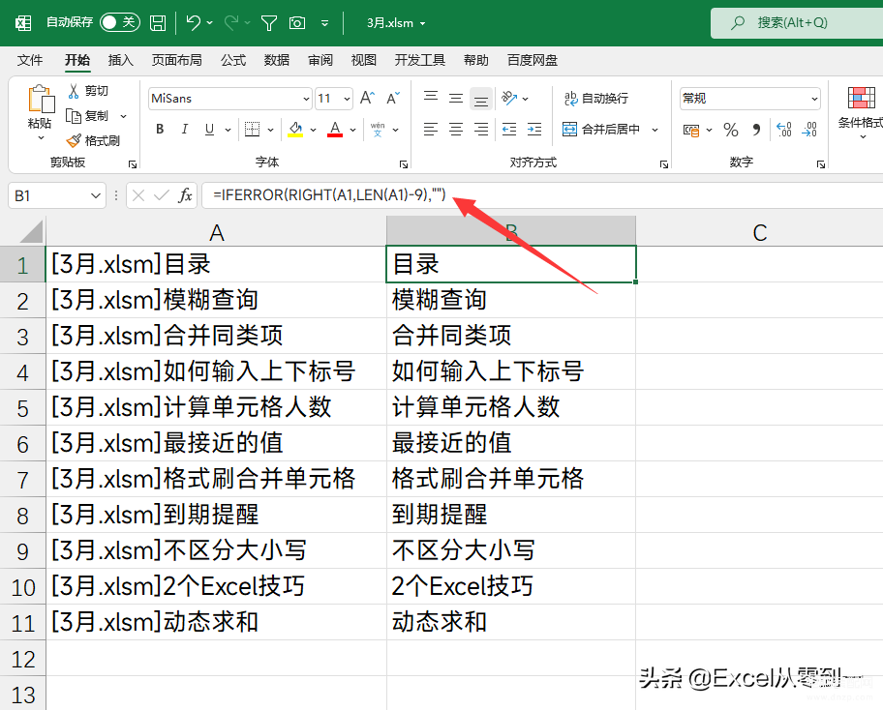Center text horizontally
The height and width of the screenshot is (710, 883).
pyautogui.click(x=456, y=130)
